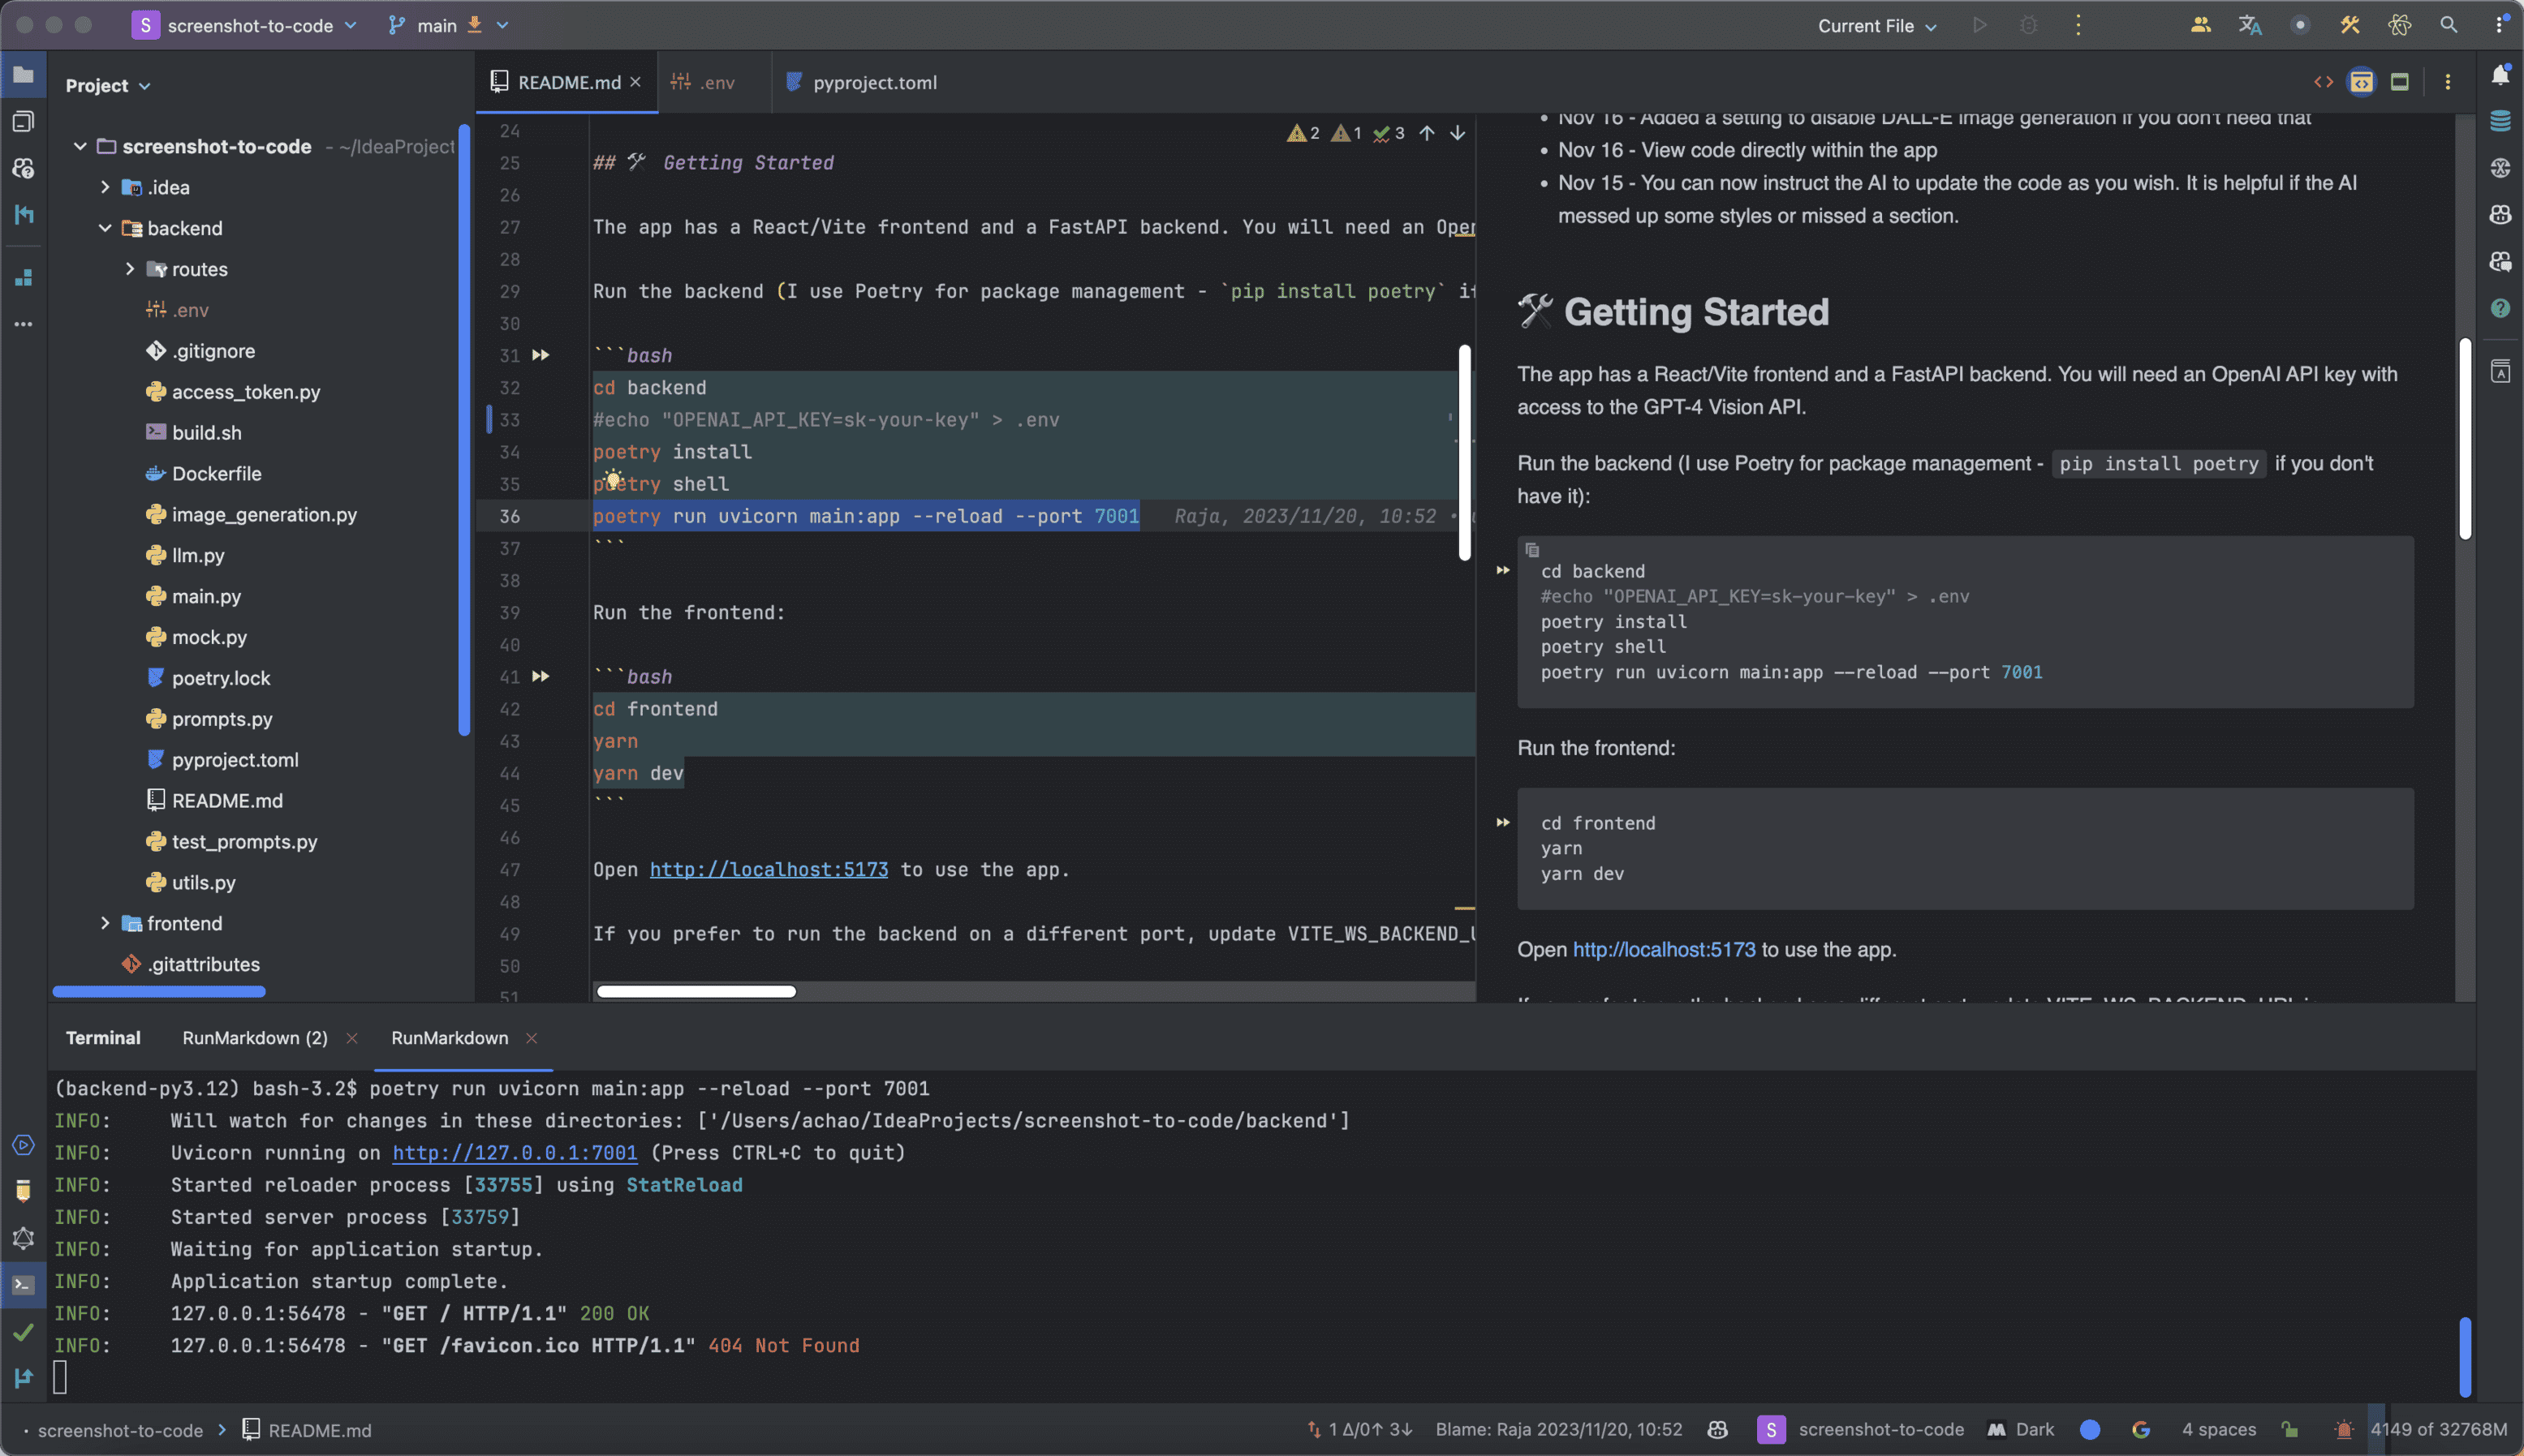Collapse the backend folder in the project tree
Image resolution: width=2524 pixels, height=1456 pixels.
pyautogui.click(x=105, y=228)
